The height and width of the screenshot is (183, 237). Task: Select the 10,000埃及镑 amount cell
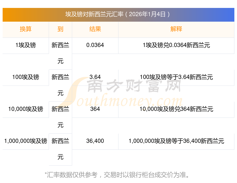click(x=26, y=109)
